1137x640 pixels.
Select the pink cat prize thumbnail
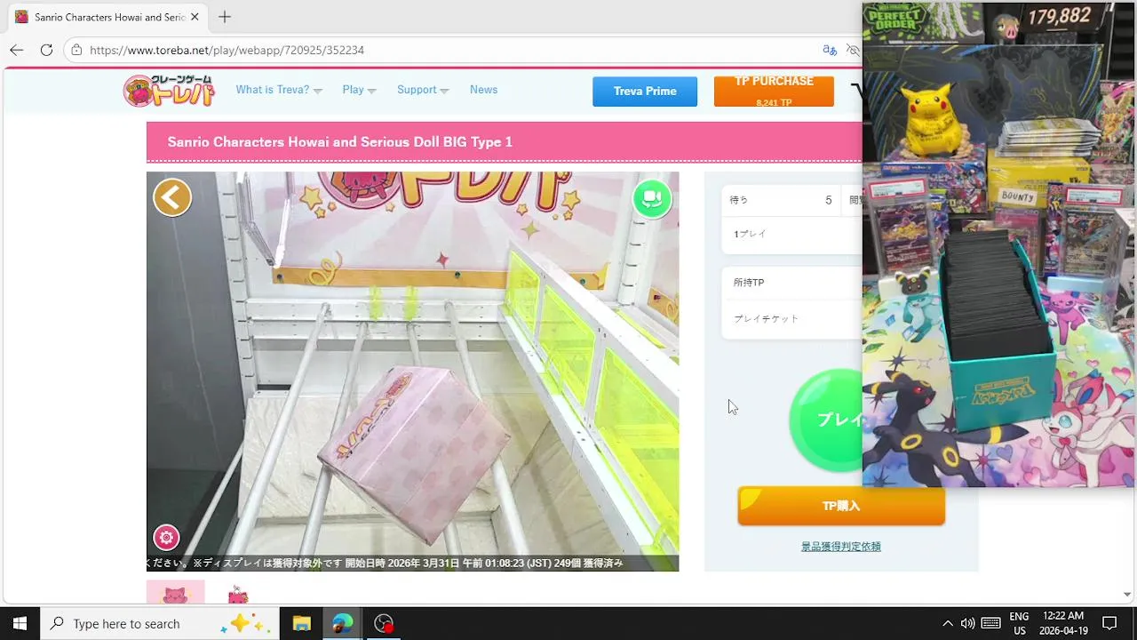175,592
